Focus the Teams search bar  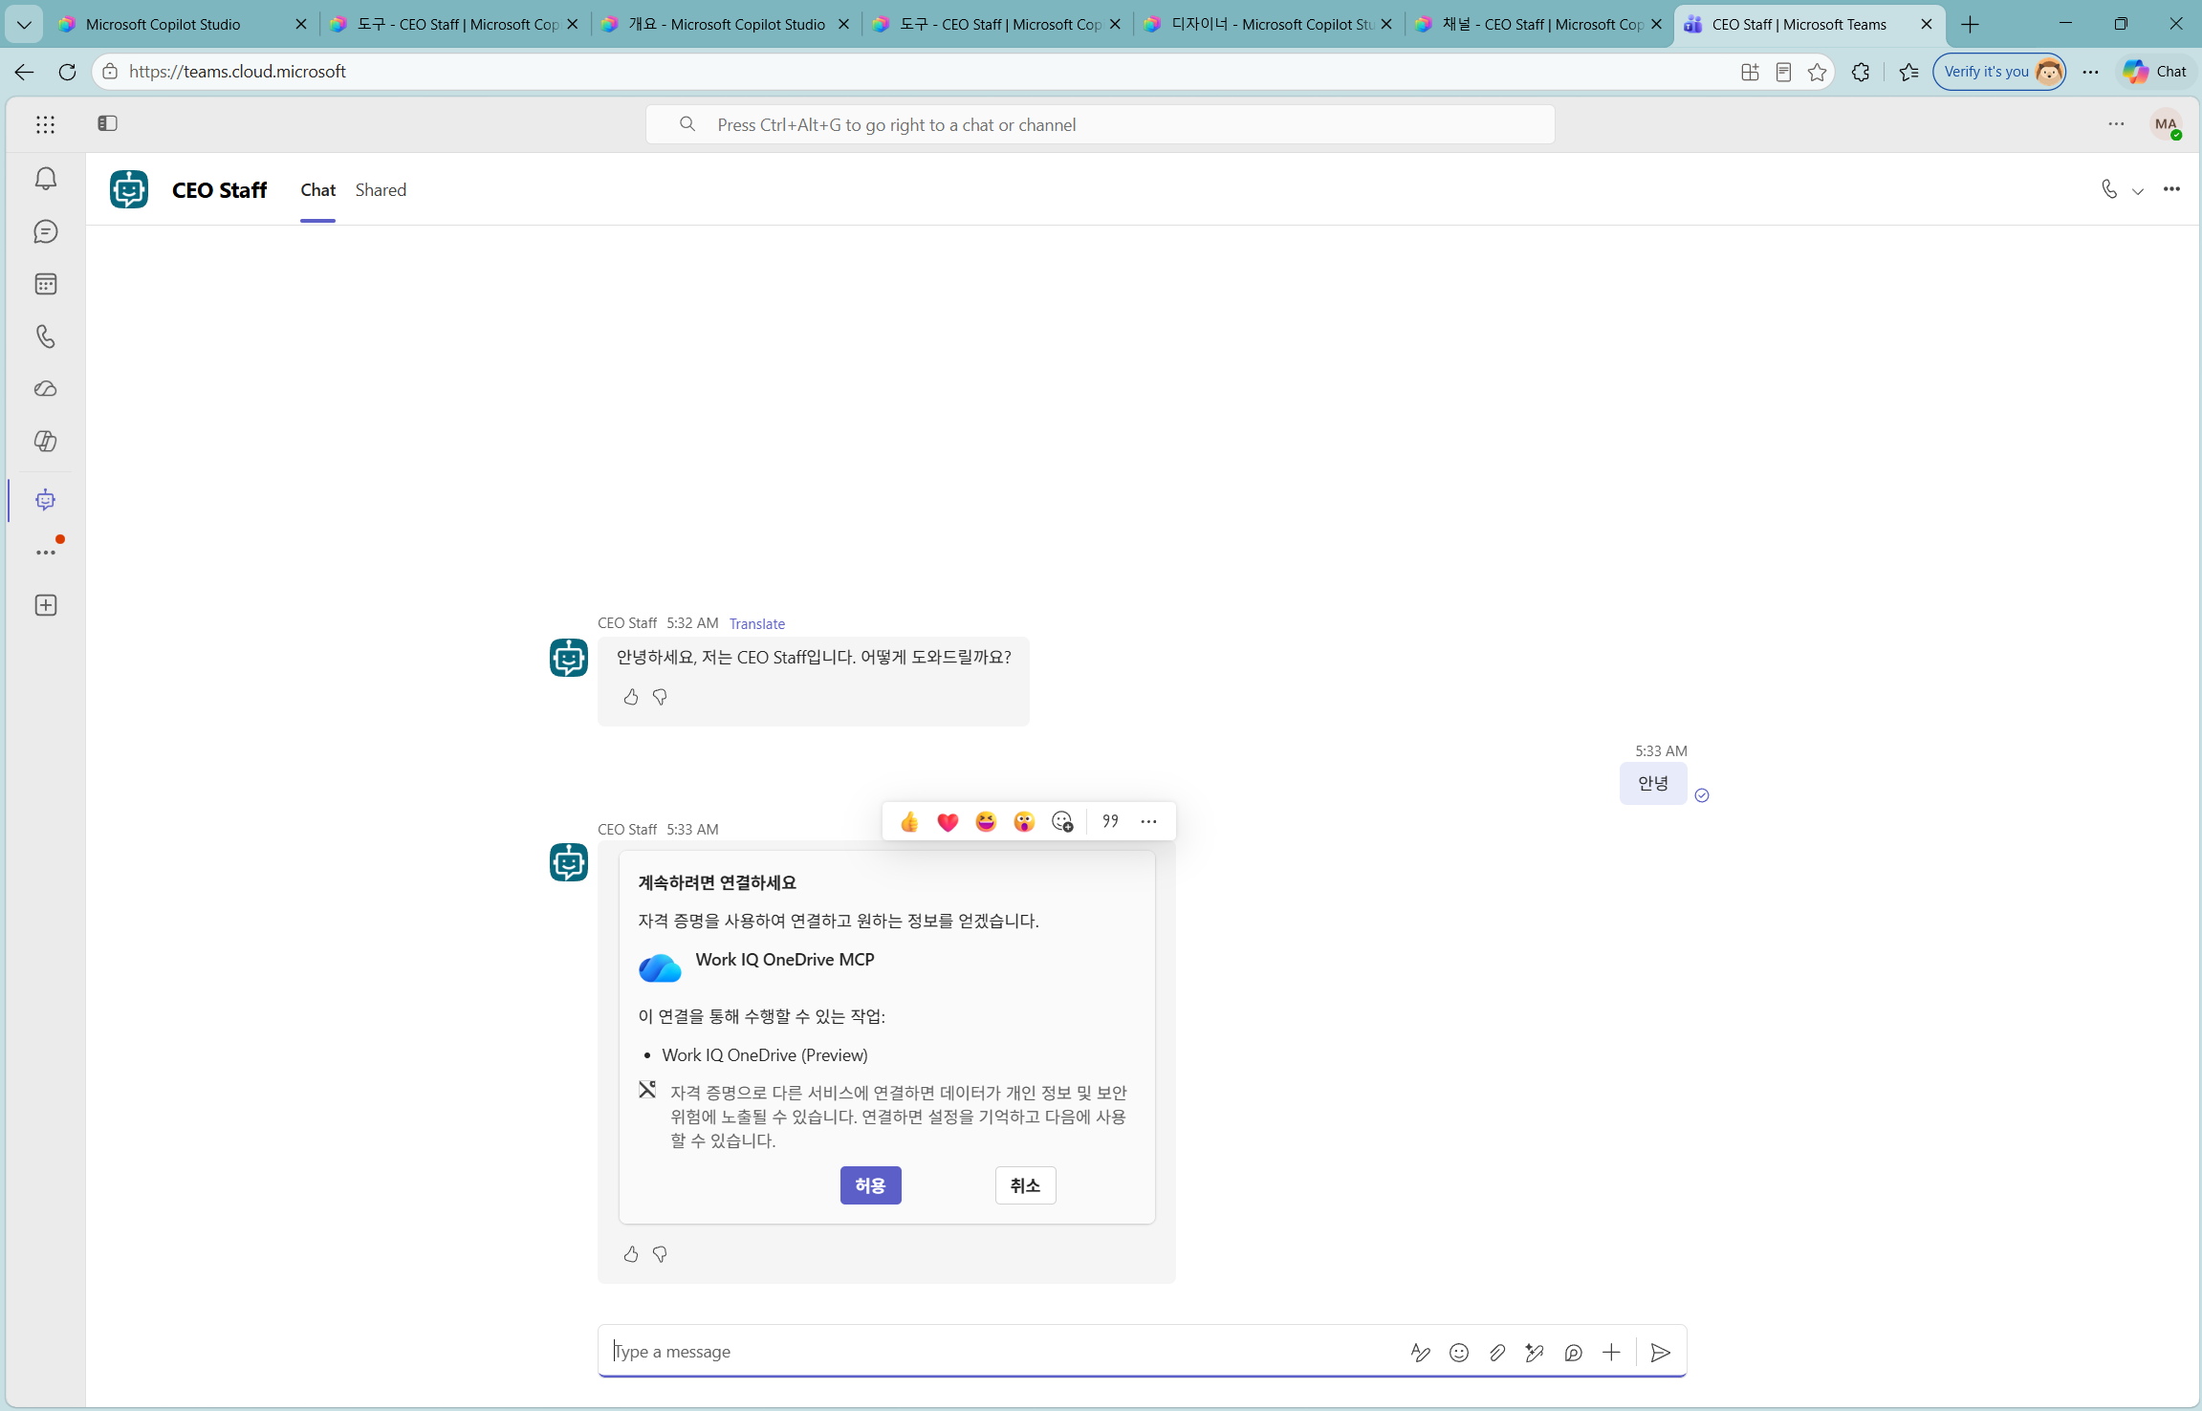(x=1100, y=125)
